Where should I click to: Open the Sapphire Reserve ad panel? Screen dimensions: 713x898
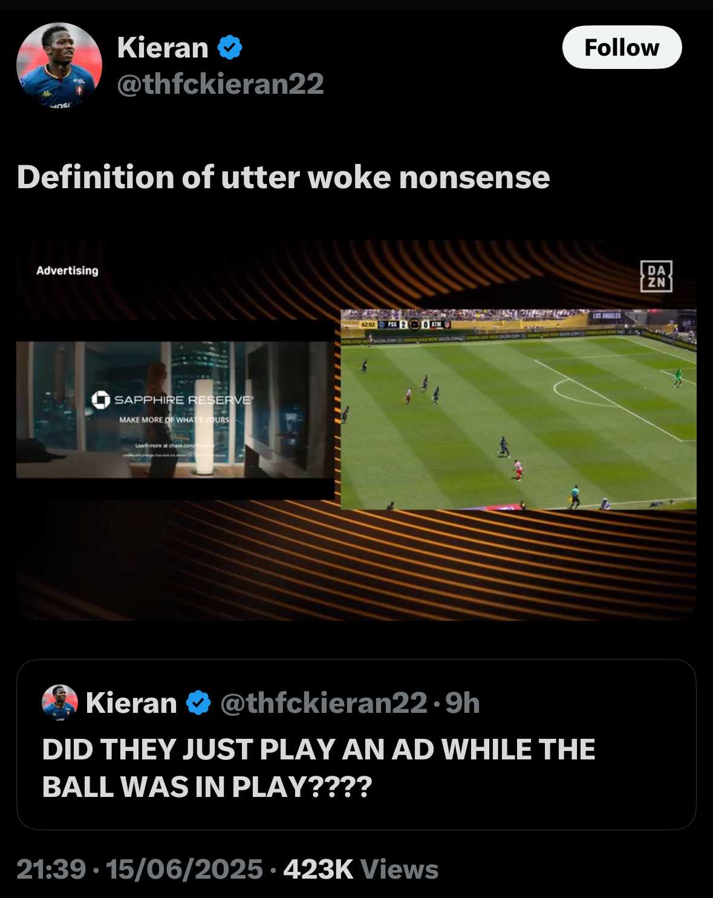point(175,410)
